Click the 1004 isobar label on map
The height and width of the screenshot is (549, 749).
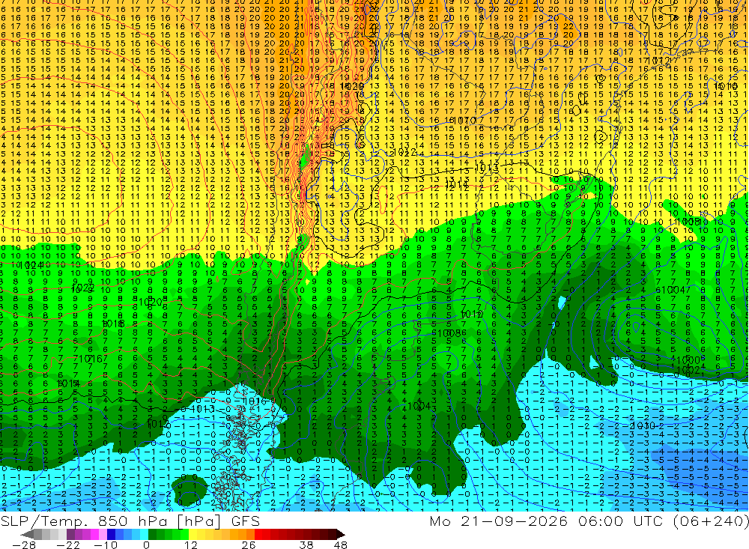click(x=419, y=406)
